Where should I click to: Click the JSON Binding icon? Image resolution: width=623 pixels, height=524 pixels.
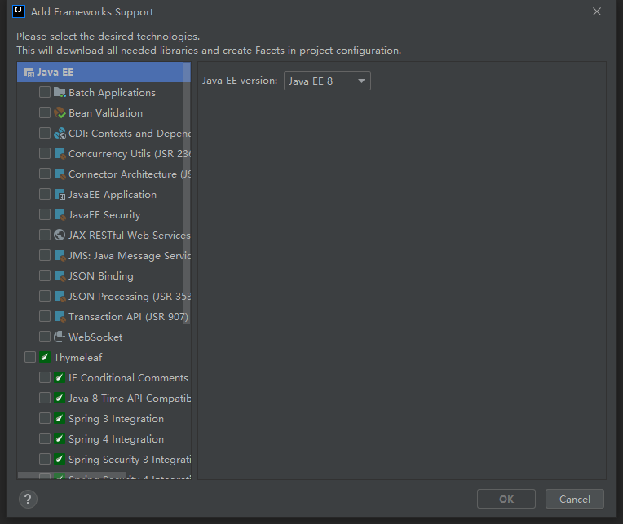[x=60, y=276]
